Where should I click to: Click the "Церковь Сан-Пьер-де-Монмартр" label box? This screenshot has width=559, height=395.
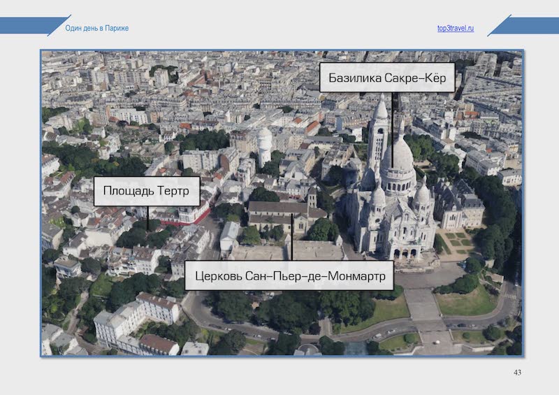click(289, 275)
